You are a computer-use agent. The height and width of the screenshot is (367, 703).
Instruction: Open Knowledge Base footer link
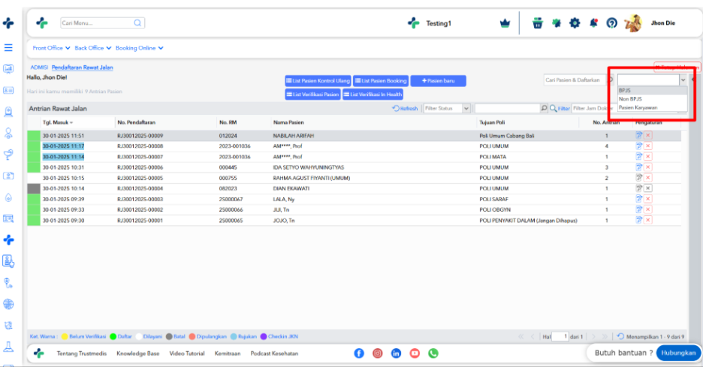(138, 353)
